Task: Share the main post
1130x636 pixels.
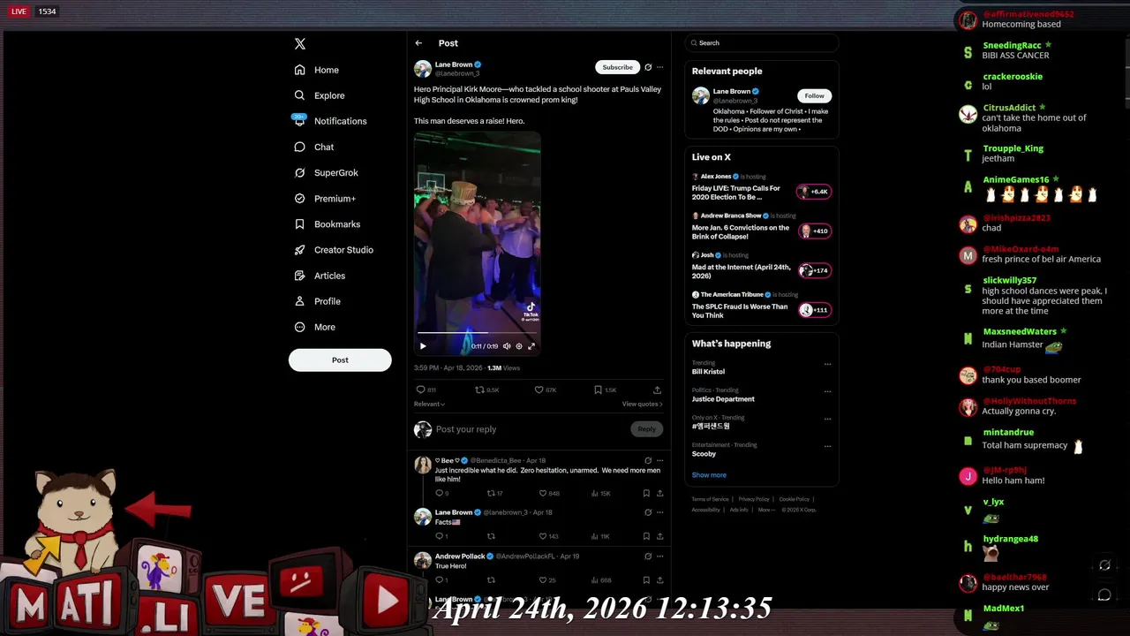Action: pyautogui.click(x=657, y=390)
